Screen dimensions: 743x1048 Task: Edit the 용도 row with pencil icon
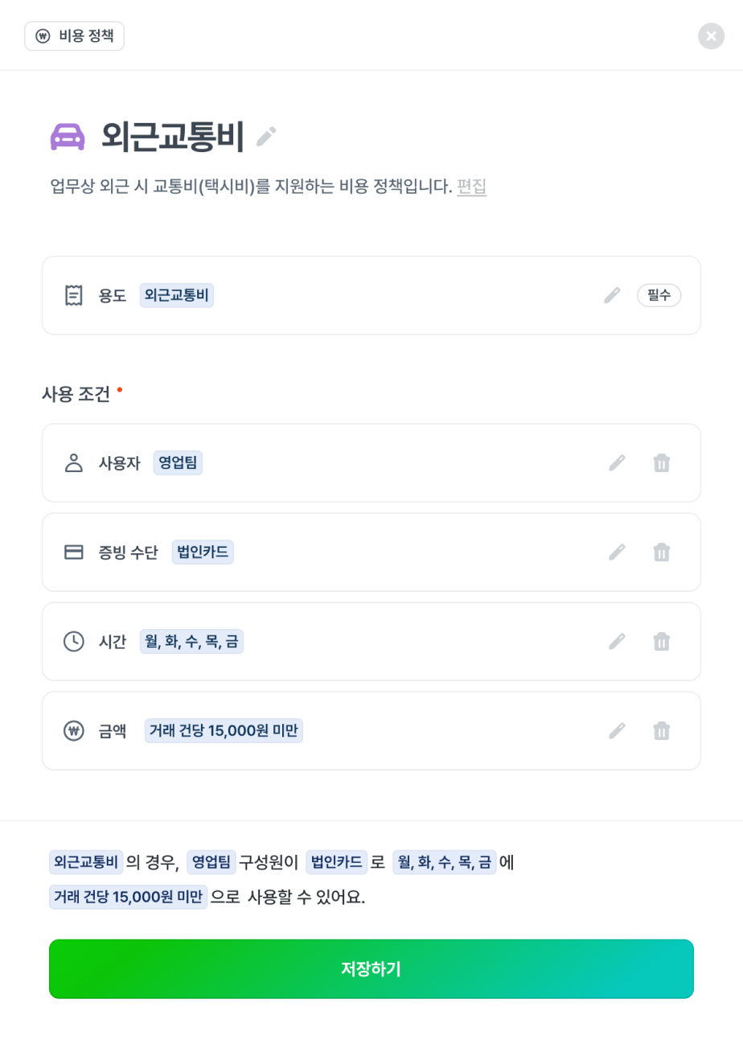613,295
